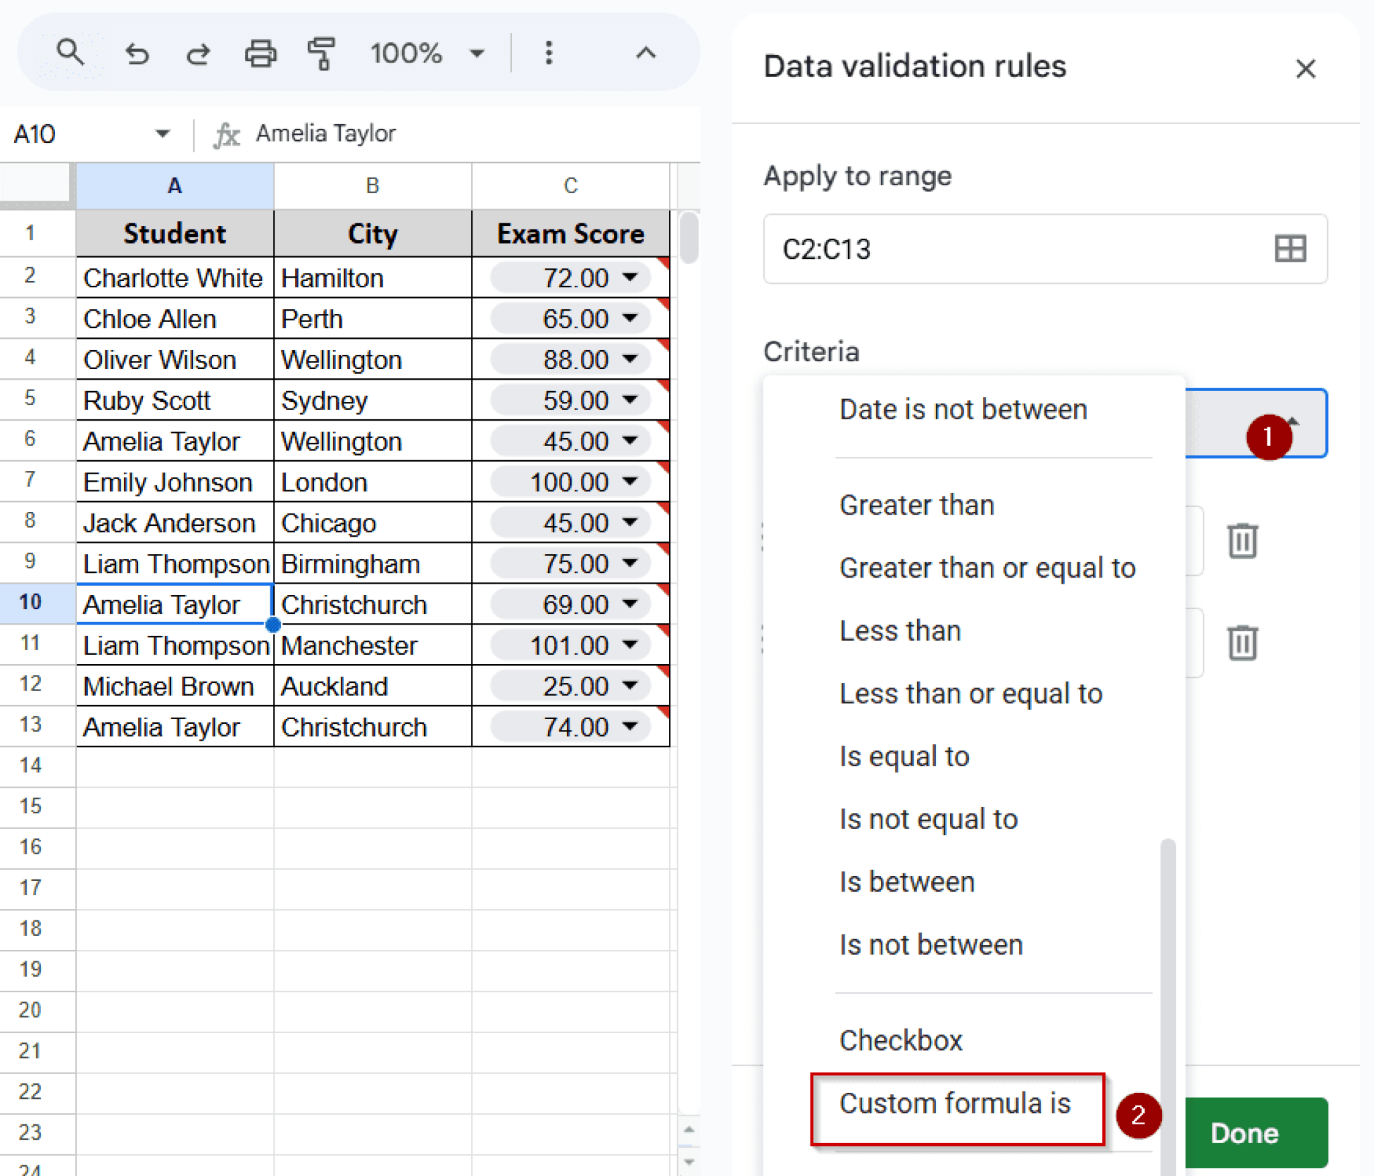
Task: Open the three-dot more options menu
Action: (x=548, y=53)
